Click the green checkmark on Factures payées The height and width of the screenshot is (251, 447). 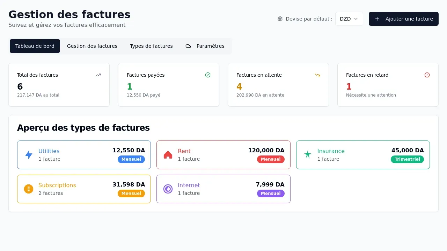pos(208,75)
